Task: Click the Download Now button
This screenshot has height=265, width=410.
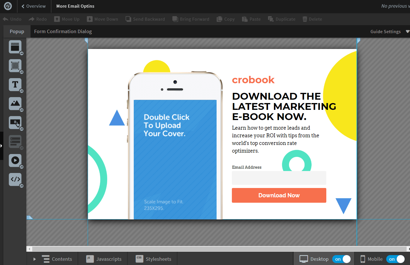Action: pos(279,195)
